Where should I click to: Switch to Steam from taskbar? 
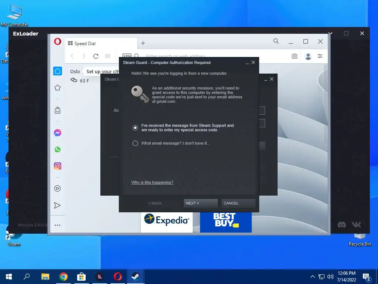click(135, 277)
